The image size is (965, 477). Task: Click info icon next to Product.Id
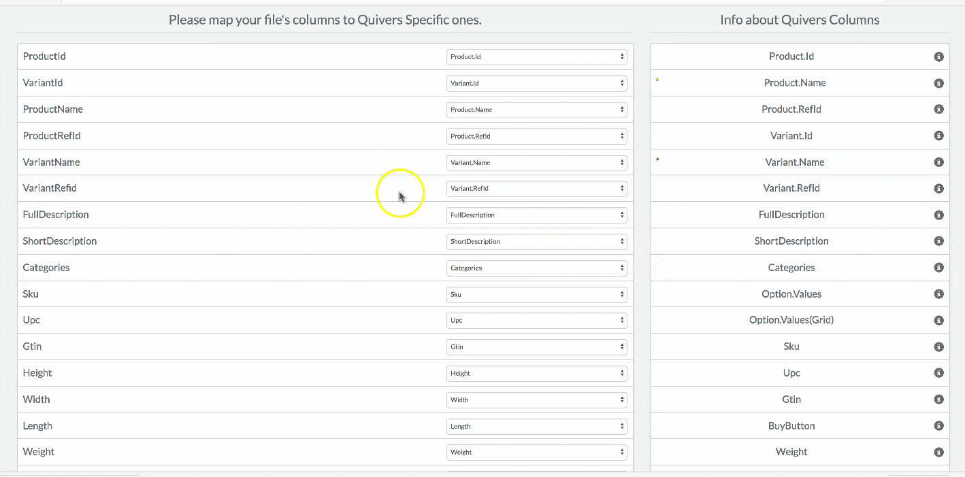tap(938, 57)
